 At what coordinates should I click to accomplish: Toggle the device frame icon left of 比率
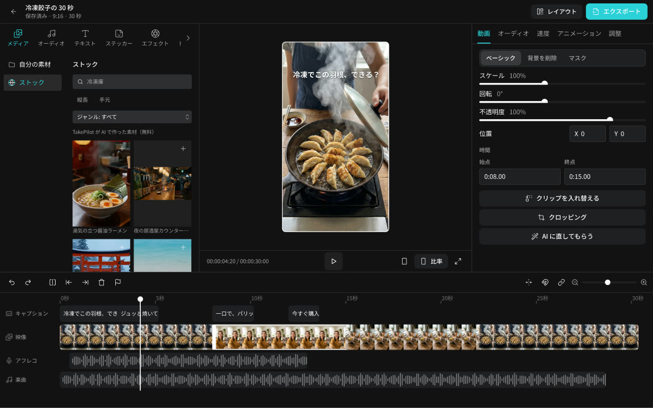(404, 262)
